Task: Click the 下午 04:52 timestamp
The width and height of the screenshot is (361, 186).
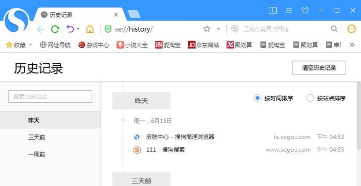Action: tap(330, 137)
